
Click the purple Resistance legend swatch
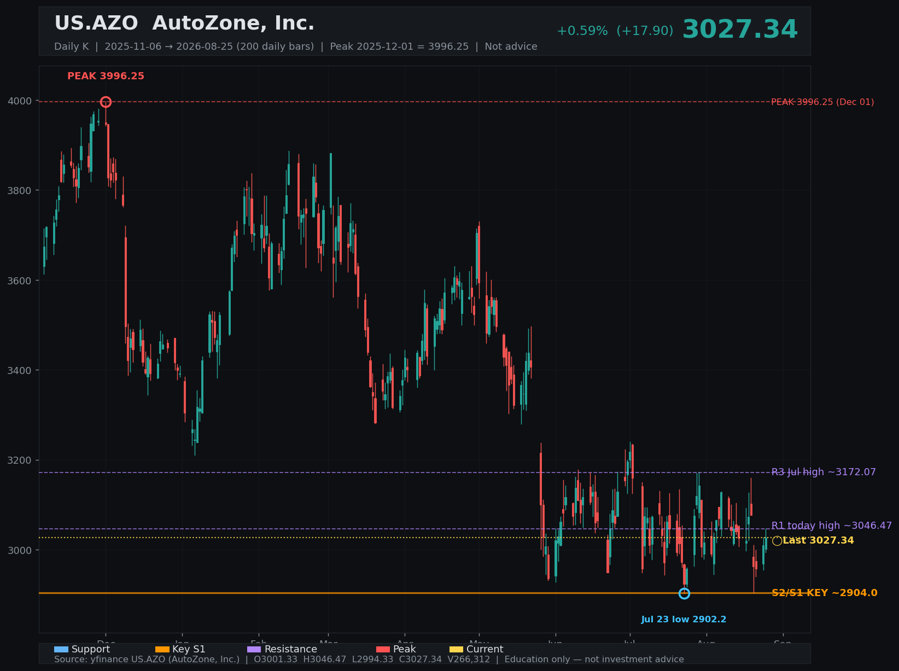click(x=254, y=650)
